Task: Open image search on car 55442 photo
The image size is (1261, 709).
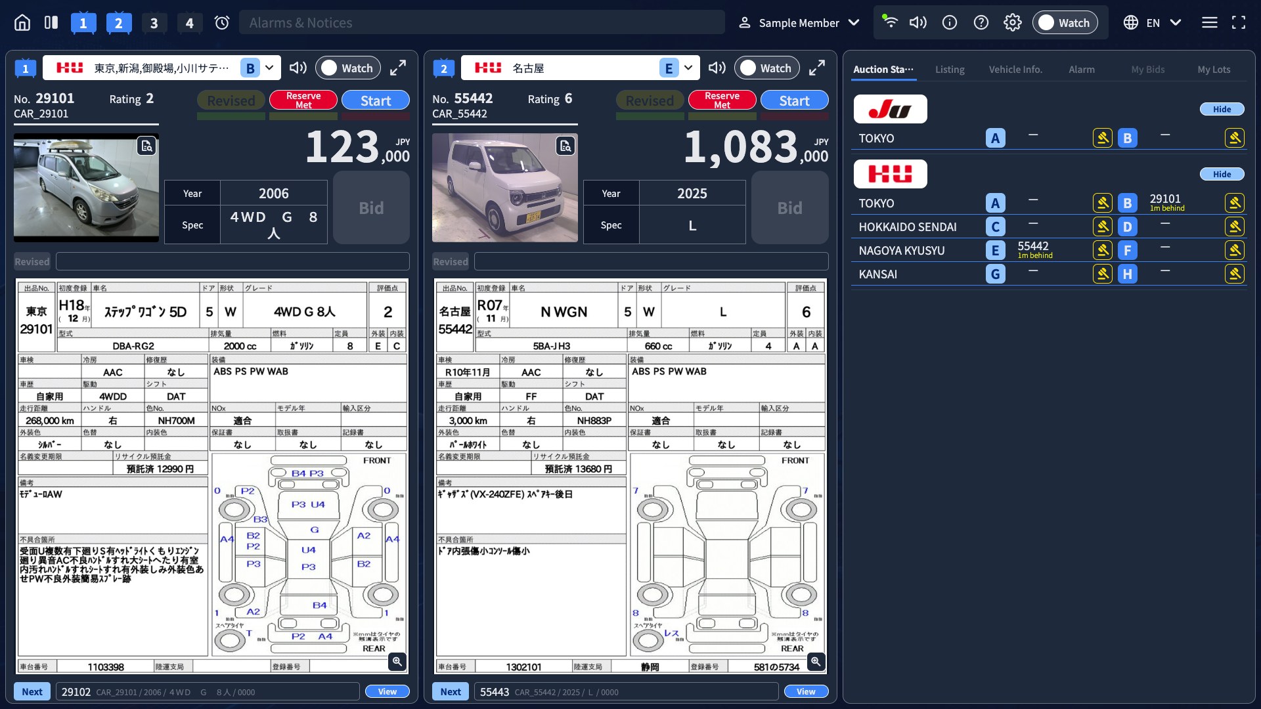Action: [x=565, y=146]
